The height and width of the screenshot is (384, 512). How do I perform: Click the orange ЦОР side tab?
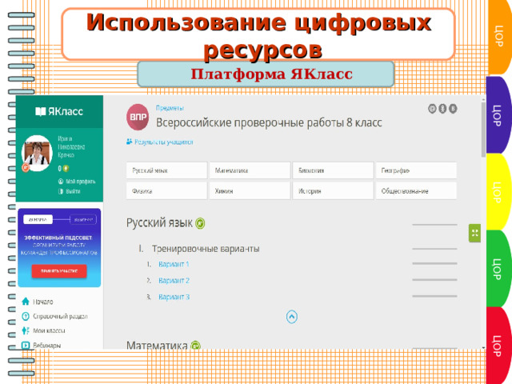(499, 37)
